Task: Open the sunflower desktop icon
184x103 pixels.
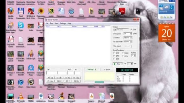Action: (41, 11)
